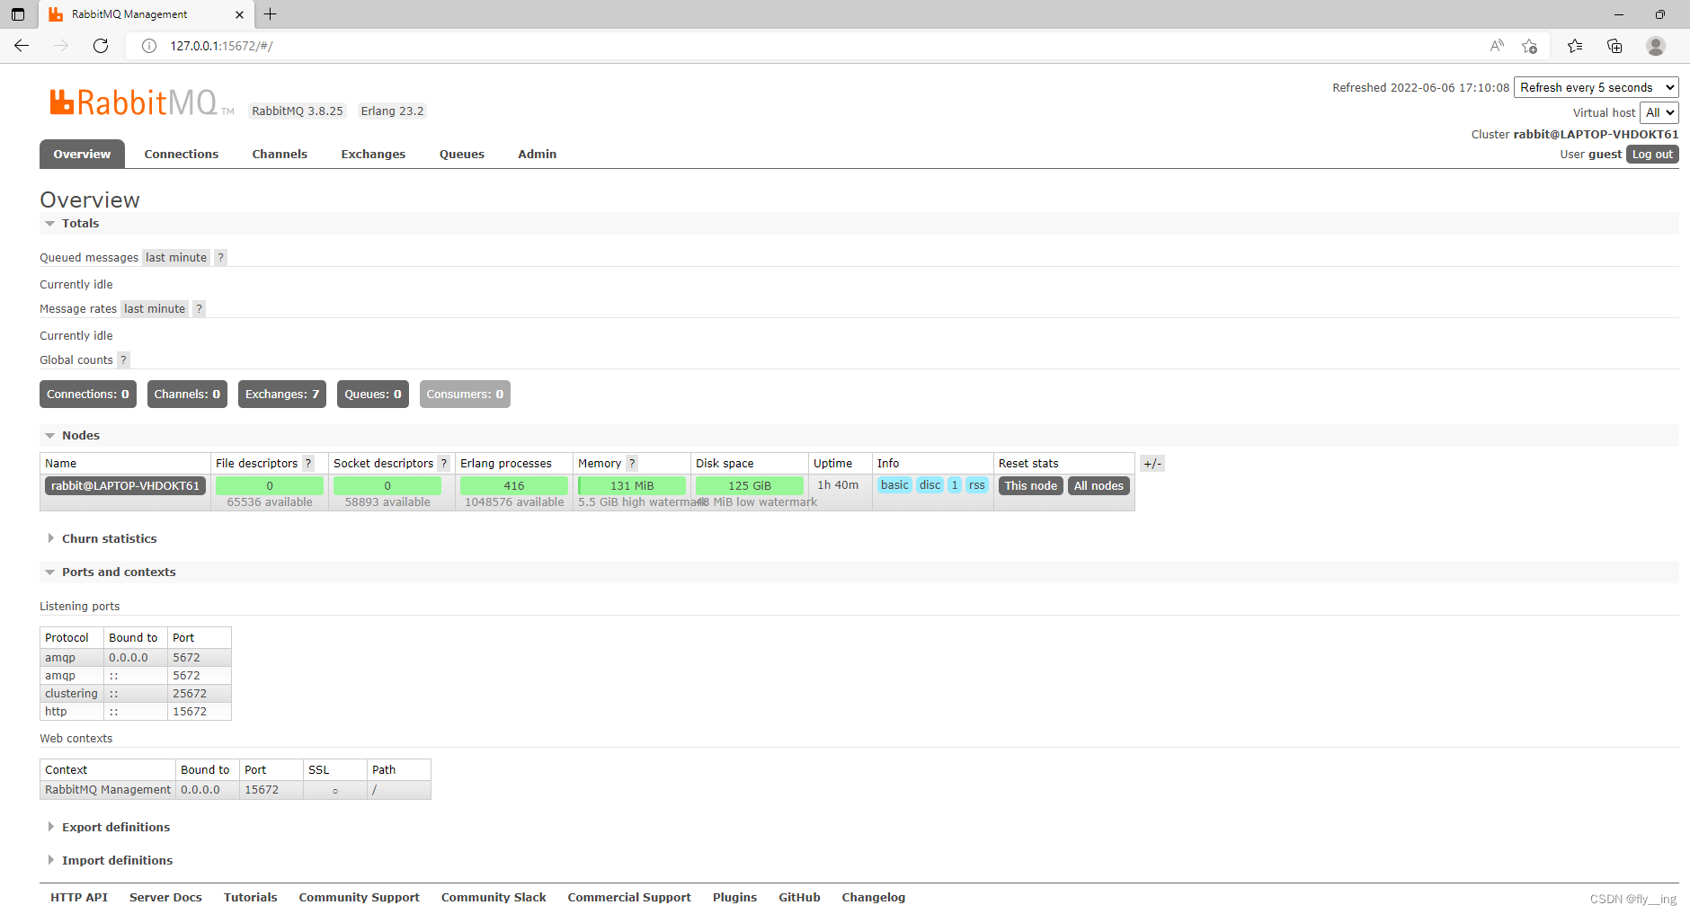
Task: Reset stats for All nodes
Action: click(x=1098, y=486)
